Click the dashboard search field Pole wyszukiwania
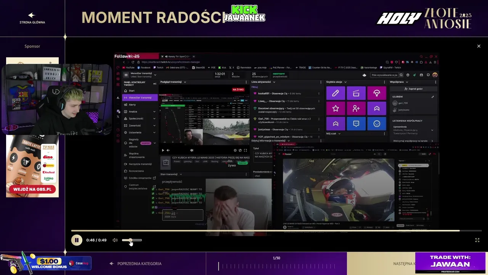This screenshot has width=488, height=275. [384, 75]
